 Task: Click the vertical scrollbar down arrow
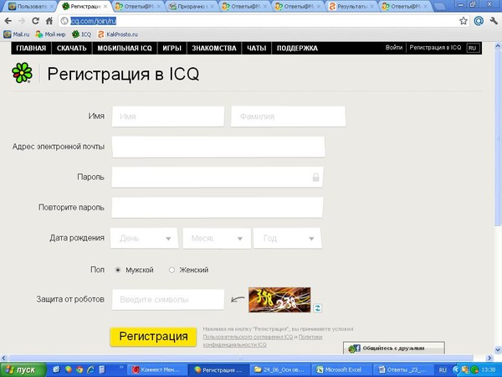tap(498, 349)
